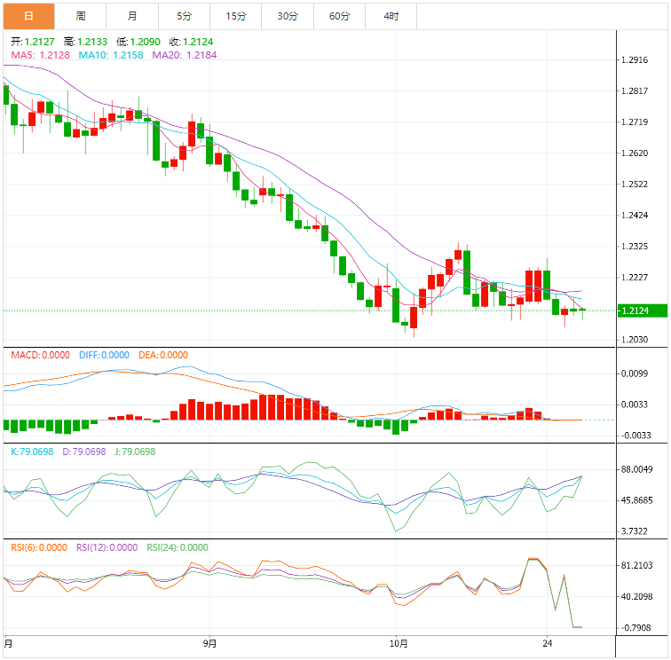
Task: Open the 4时 four-hour chart tab
Action: tap(391, 16)
